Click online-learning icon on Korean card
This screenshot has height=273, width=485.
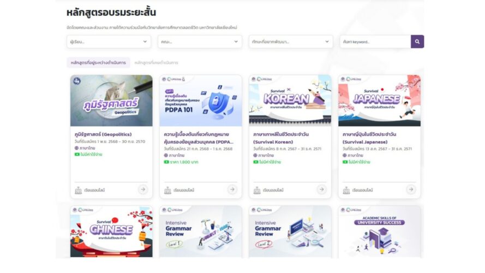[x=257, y=190]
